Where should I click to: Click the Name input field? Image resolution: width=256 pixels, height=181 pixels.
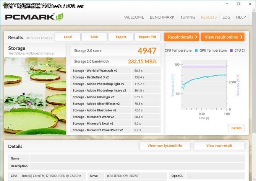click(x=137, y=158)
